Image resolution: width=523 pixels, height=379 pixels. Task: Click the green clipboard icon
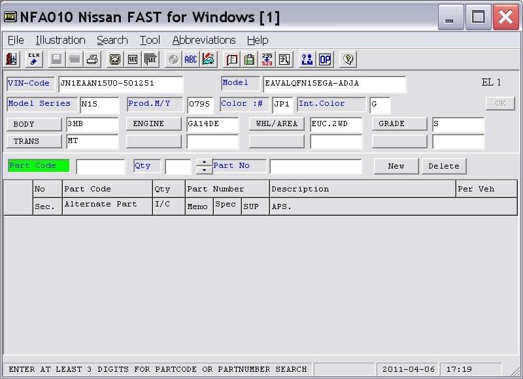tap(249, 59)
